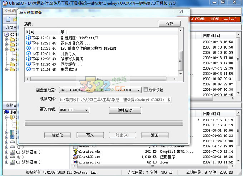
Task: Click 本地目录: 9 文件 status entry
Action: click(x=209, y=172)
